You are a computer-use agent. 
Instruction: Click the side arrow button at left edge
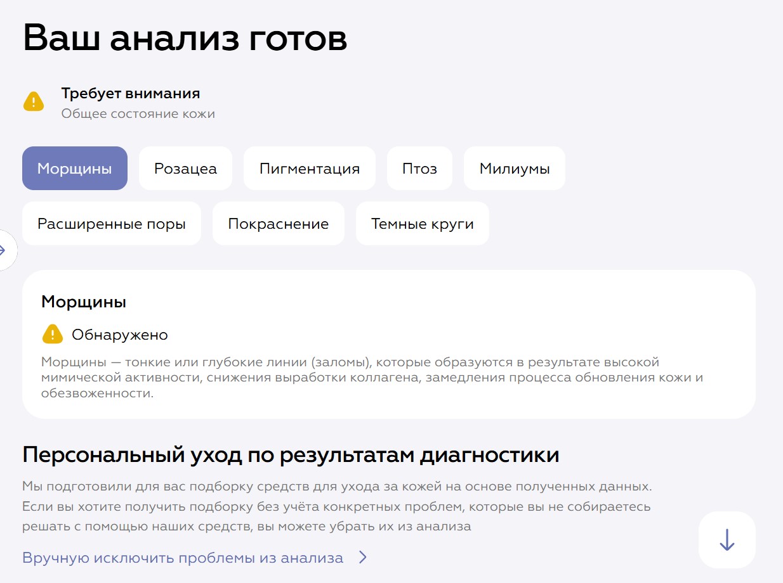[5, 250]
